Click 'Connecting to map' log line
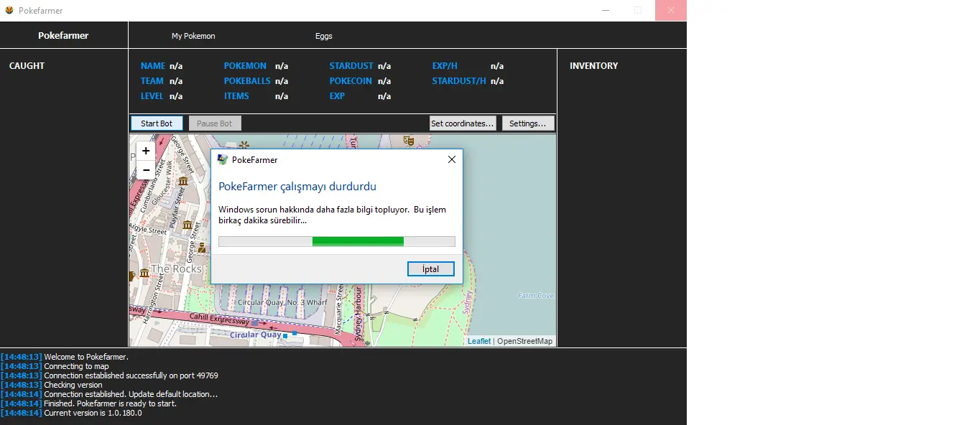The width and height of the screenshot is (977, 425). [x=76, y=366]
